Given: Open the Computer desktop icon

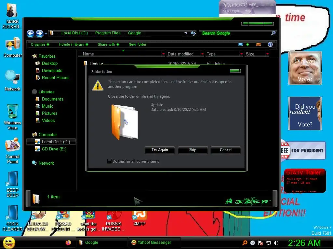Looking at the screenshot, I should click(13, 47).
